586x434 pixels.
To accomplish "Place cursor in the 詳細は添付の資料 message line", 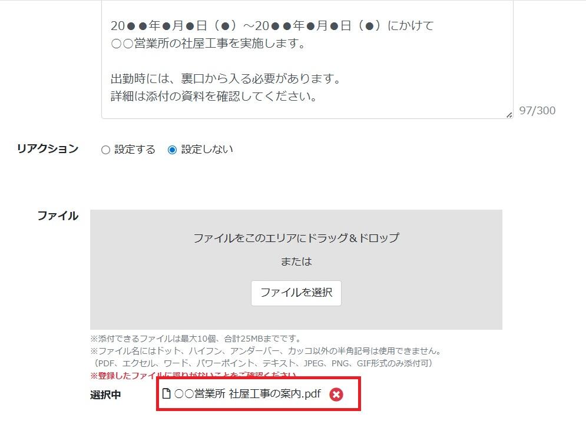I will pyautogui.click(x=214, y=97).
